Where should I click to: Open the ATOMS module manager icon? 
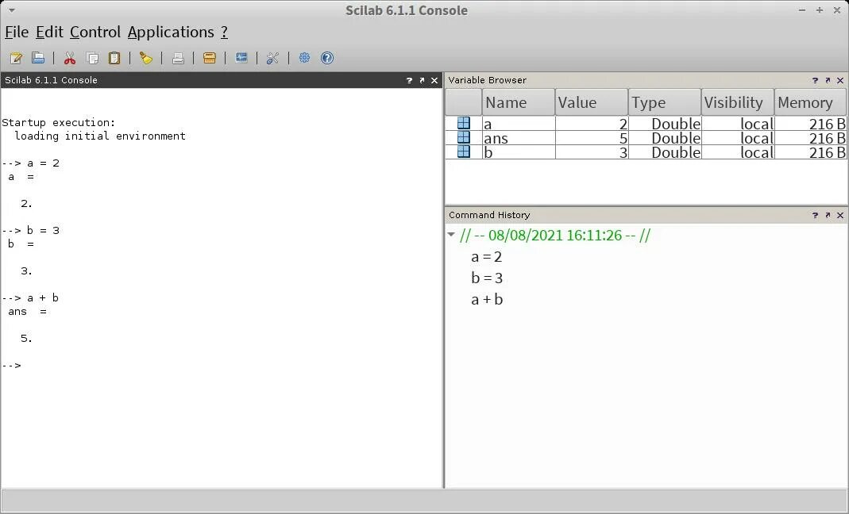tap(210, 58)
